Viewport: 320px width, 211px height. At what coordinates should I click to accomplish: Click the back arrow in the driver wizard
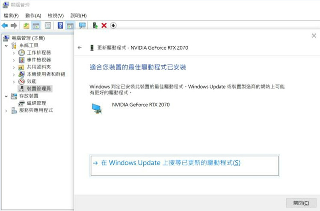[80, 48]
